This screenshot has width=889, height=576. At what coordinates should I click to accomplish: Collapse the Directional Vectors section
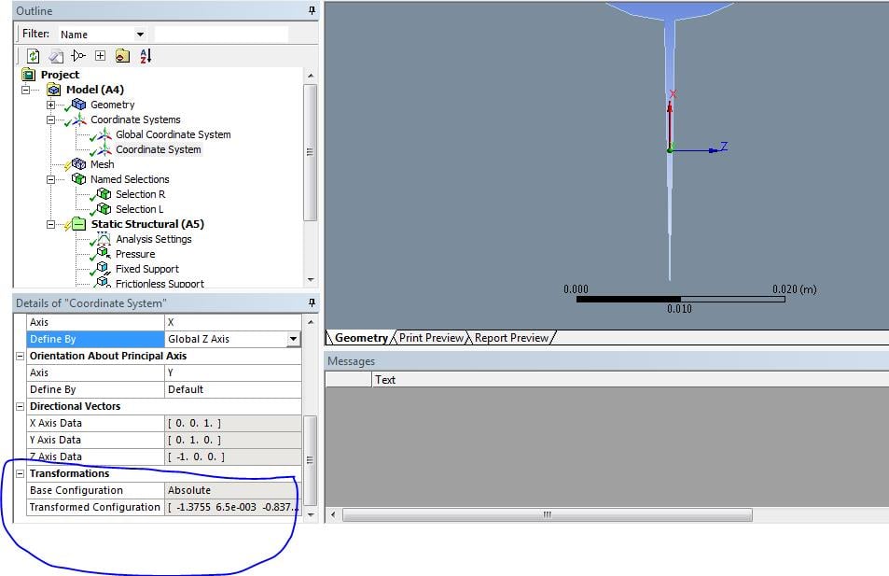point(20,406)
